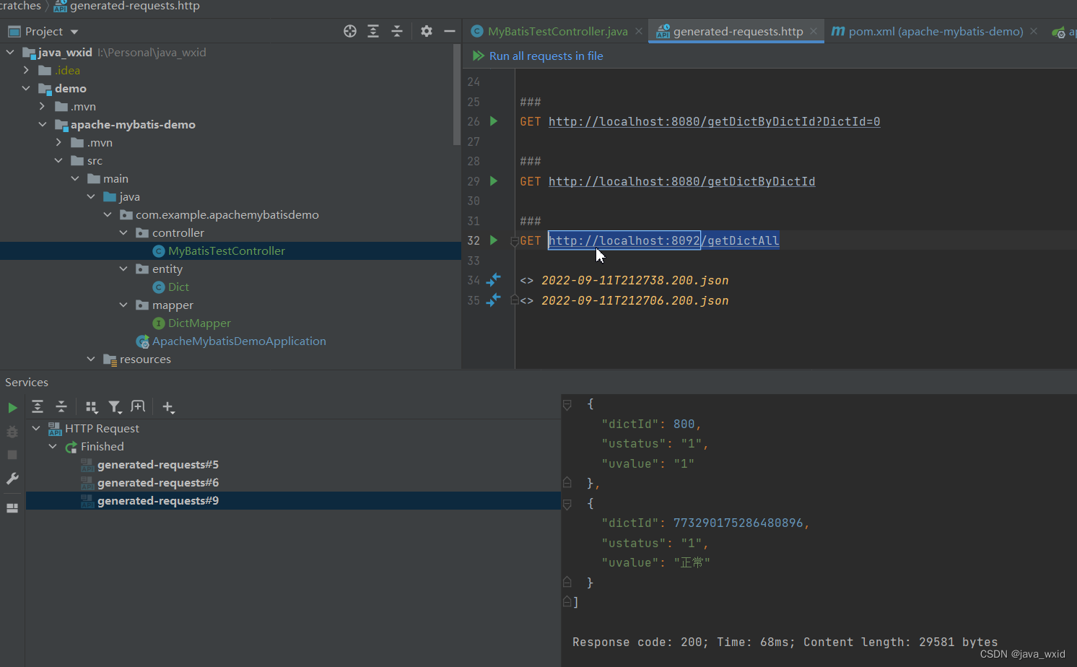The image size is (1077, 667).
Task: Fold the first JSON object in response
Action: coord(567,405)
